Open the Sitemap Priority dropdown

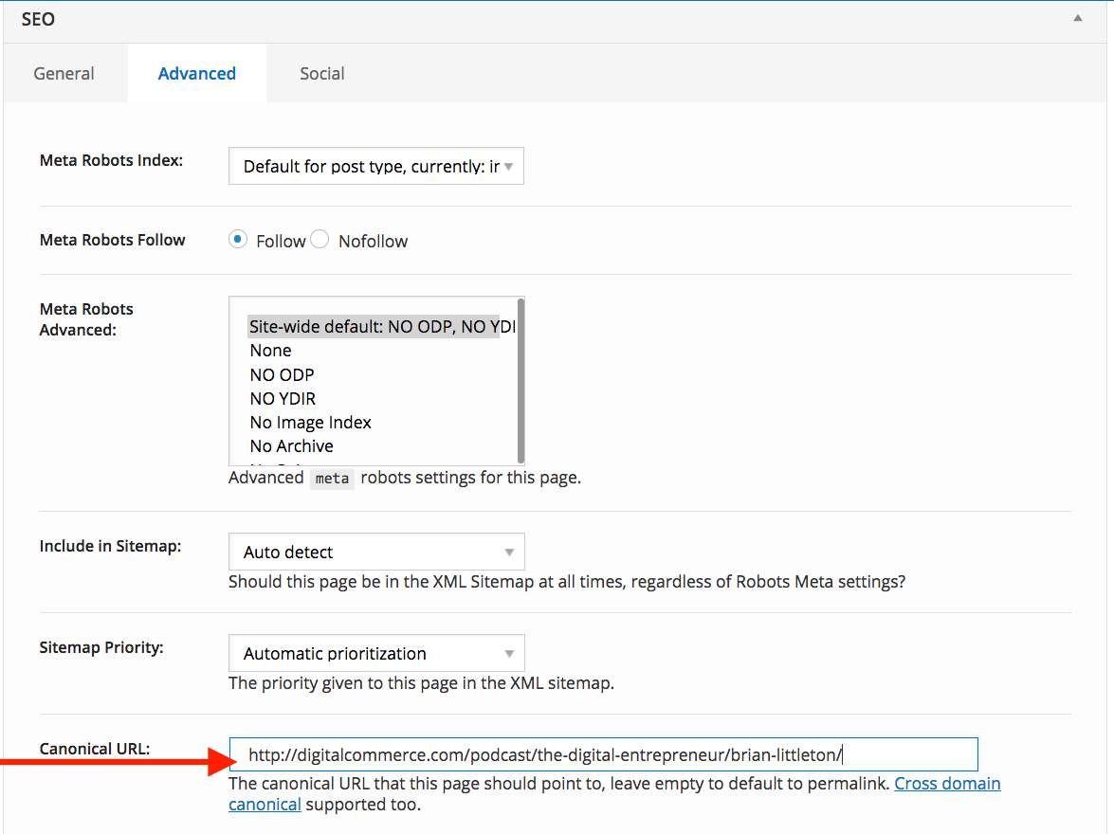click(376, 653)
